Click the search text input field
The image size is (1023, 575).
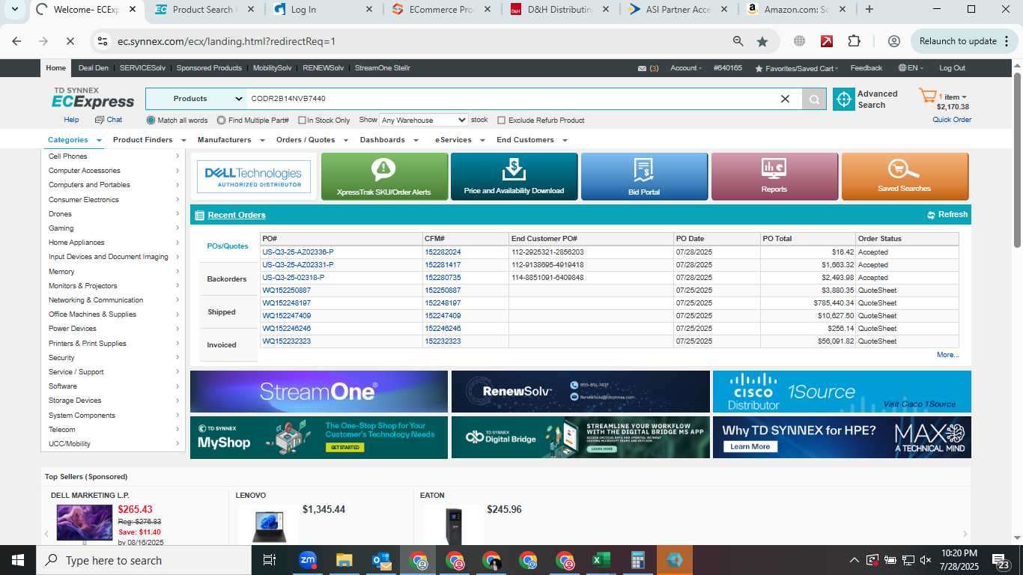click(513, 99)
